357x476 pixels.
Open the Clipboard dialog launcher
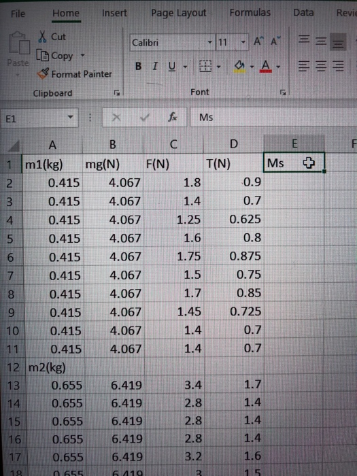[116, 93]
